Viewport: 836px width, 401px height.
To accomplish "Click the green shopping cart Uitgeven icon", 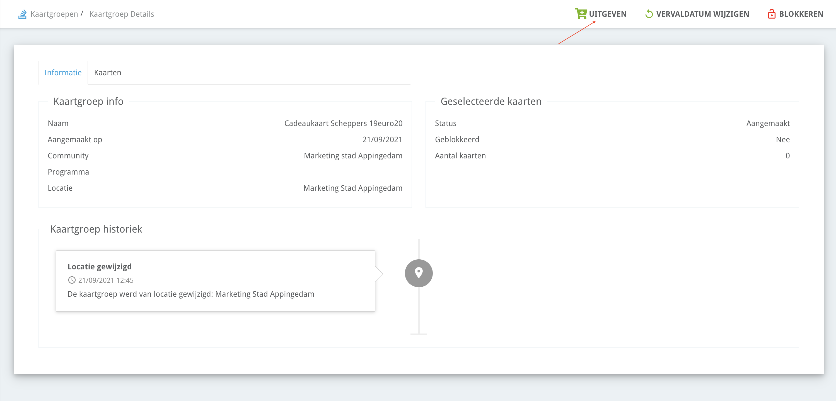I will click(x=581, y=14).
